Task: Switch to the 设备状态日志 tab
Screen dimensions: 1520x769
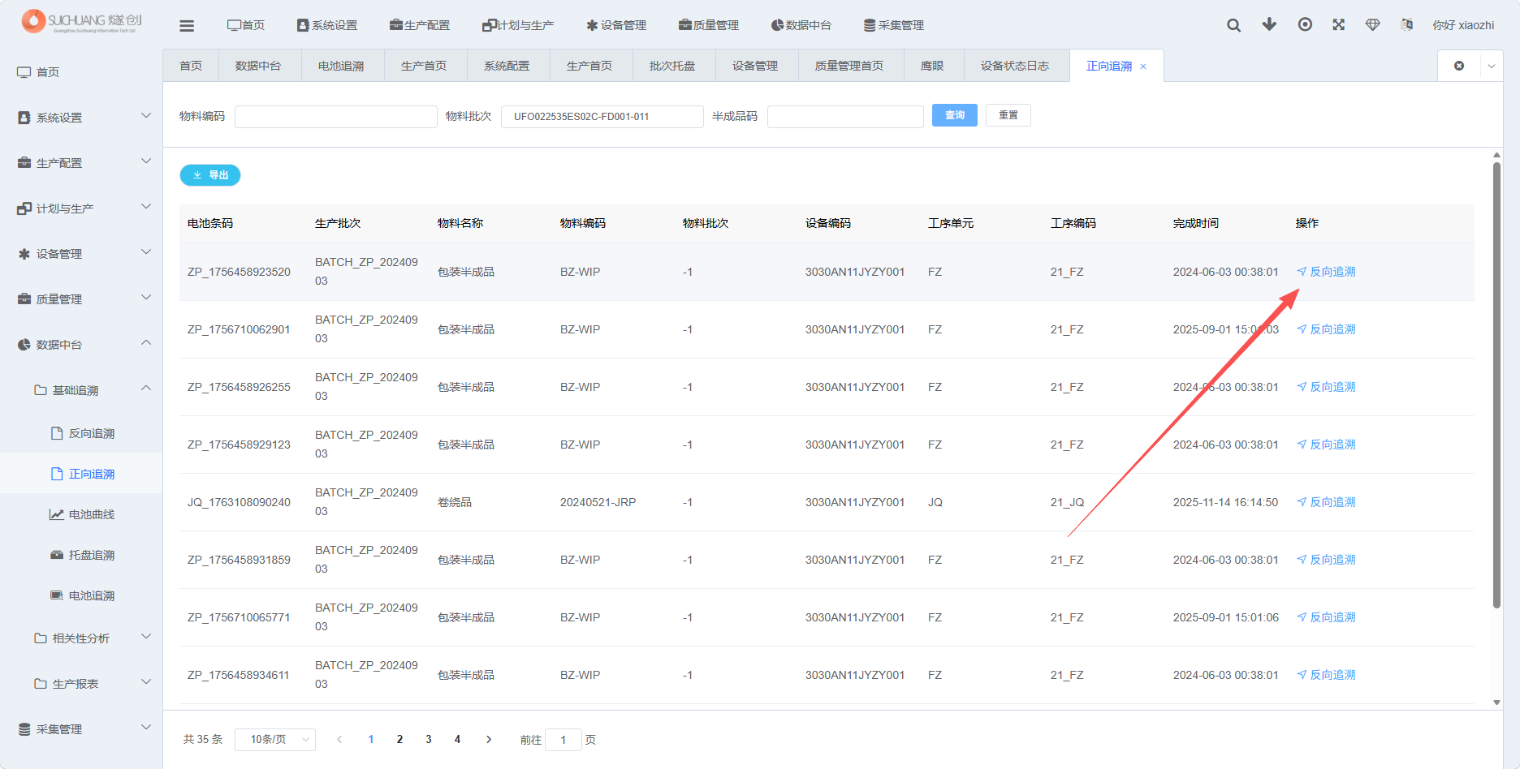Action: point(1015,66)
